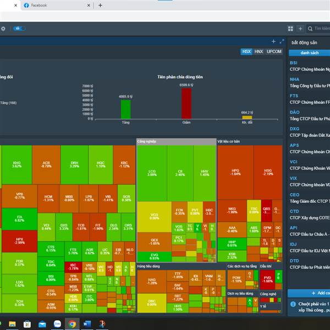The height and width of the screenshot is (330, 330).
Task: Click the red Giảm bar in the chart
Action: click(186, 103)
